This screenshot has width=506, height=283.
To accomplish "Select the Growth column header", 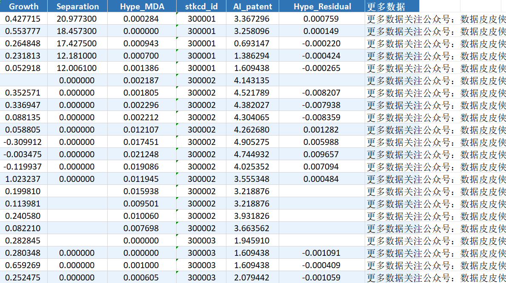I will pos(23,6).
